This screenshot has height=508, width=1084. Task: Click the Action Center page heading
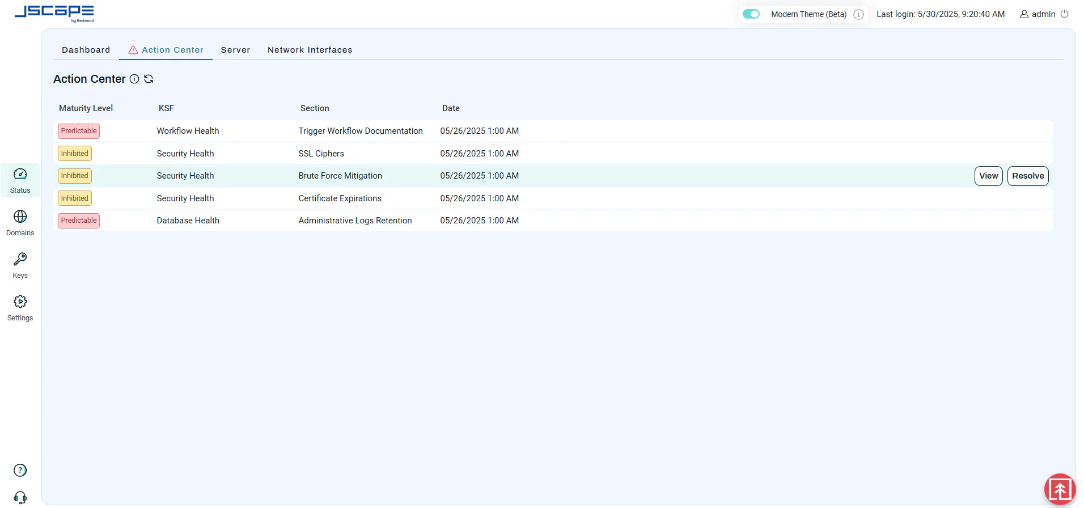point(90,79)
